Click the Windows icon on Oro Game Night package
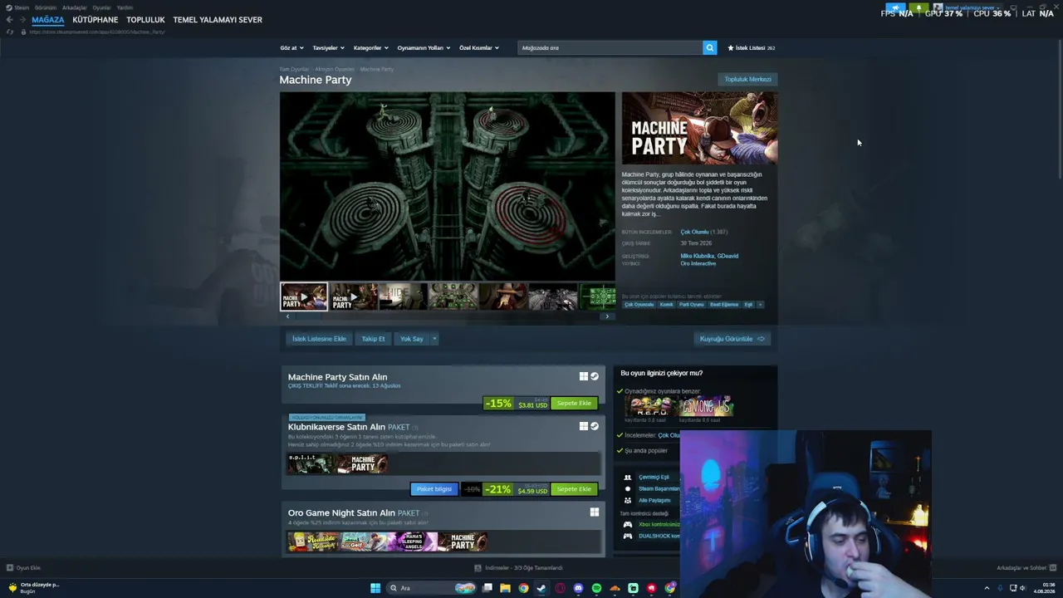Viewport: 1063px width, 598px height. pos(595,512)
